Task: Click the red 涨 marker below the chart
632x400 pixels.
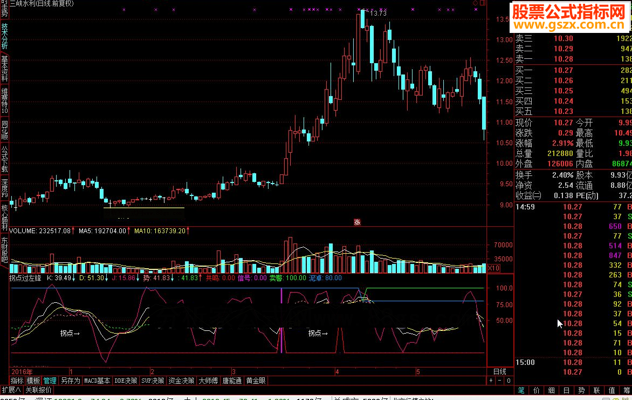Action: pyautogui.click(x=357, y=222)
